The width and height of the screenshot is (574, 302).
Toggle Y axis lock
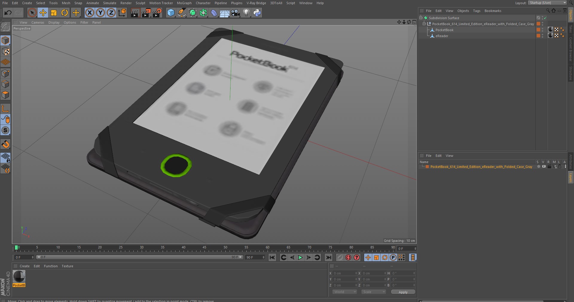100,13
